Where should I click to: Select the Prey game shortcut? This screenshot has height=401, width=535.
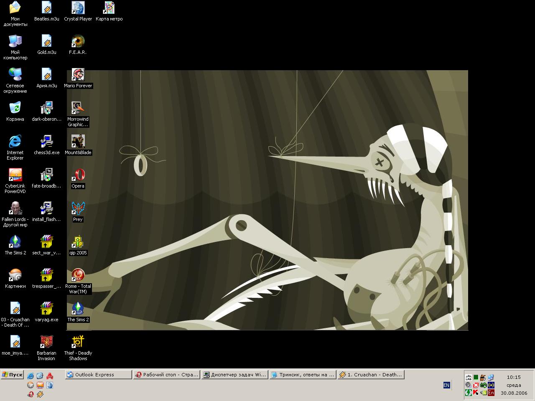coord(78,208)
